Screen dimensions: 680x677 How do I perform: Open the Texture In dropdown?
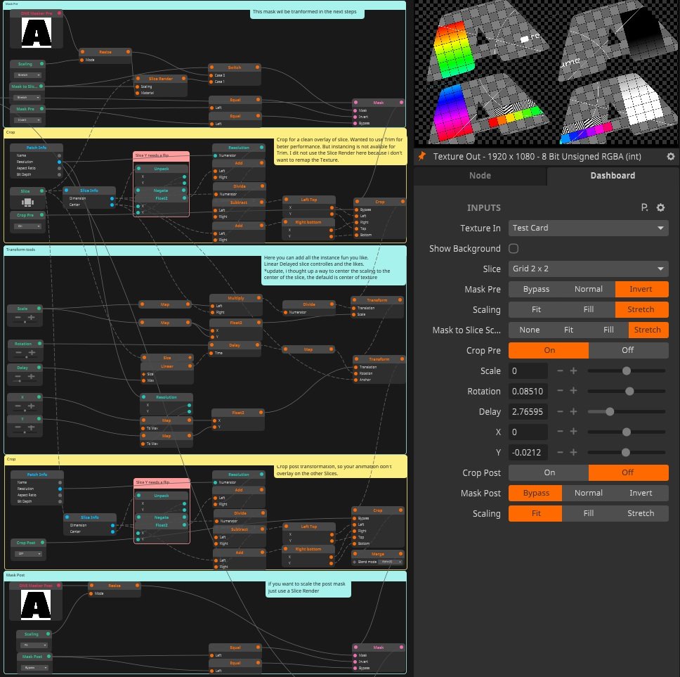point(588,228)
